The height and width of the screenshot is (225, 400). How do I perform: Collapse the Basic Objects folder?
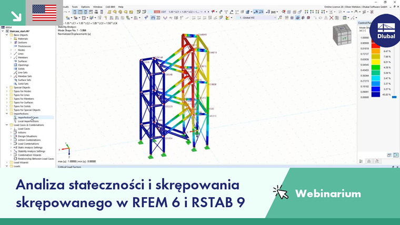[x=7, y=35]
